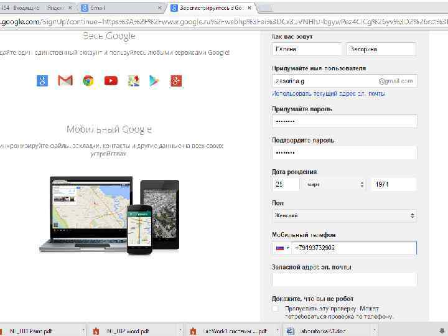Expand the Paint pdf download options arrow
This screenshot has width=448, height=336.
83,331
